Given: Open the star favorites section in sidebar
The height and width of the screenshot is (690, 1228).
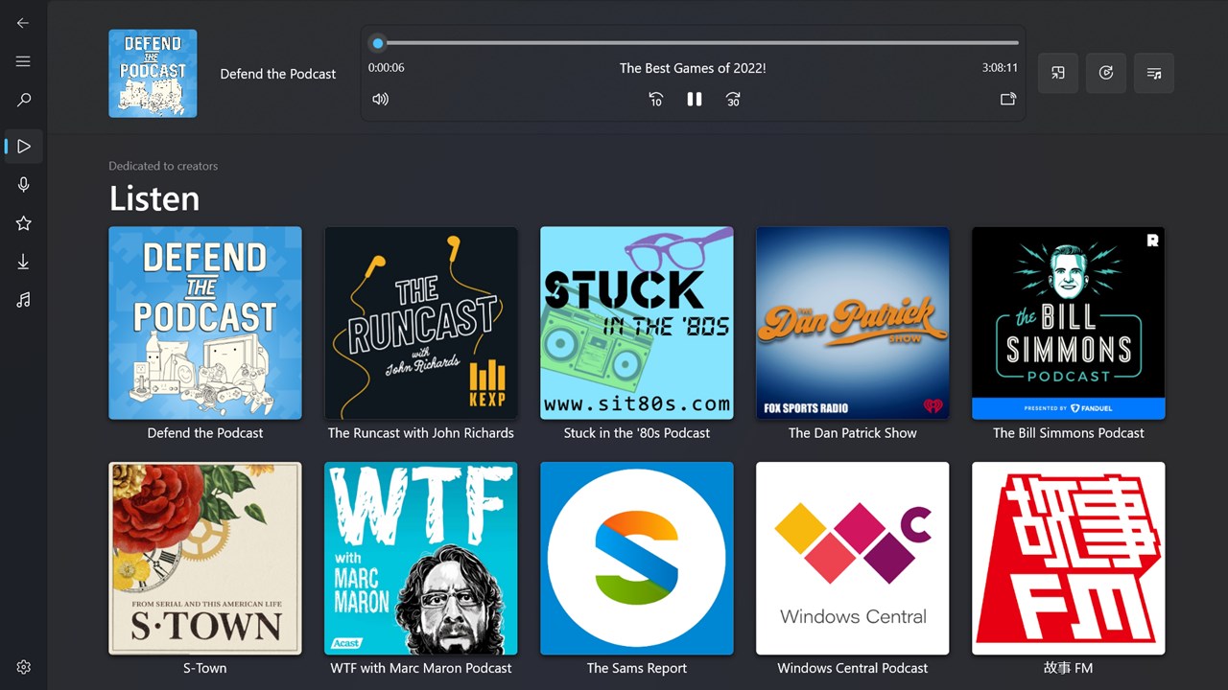Looking at the screenshot, I should 23,223.
